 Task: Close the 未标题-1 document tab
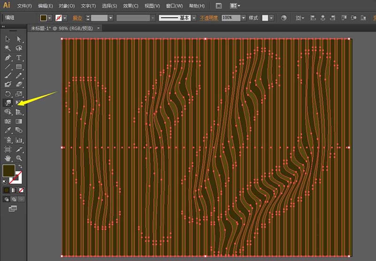(x=98, y=28)
